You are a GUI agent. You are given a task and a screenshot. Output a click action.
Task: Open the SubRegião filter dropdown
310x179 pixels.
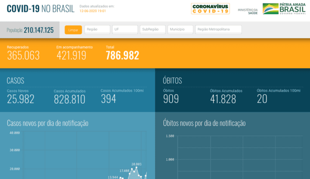tap(152, 29)
